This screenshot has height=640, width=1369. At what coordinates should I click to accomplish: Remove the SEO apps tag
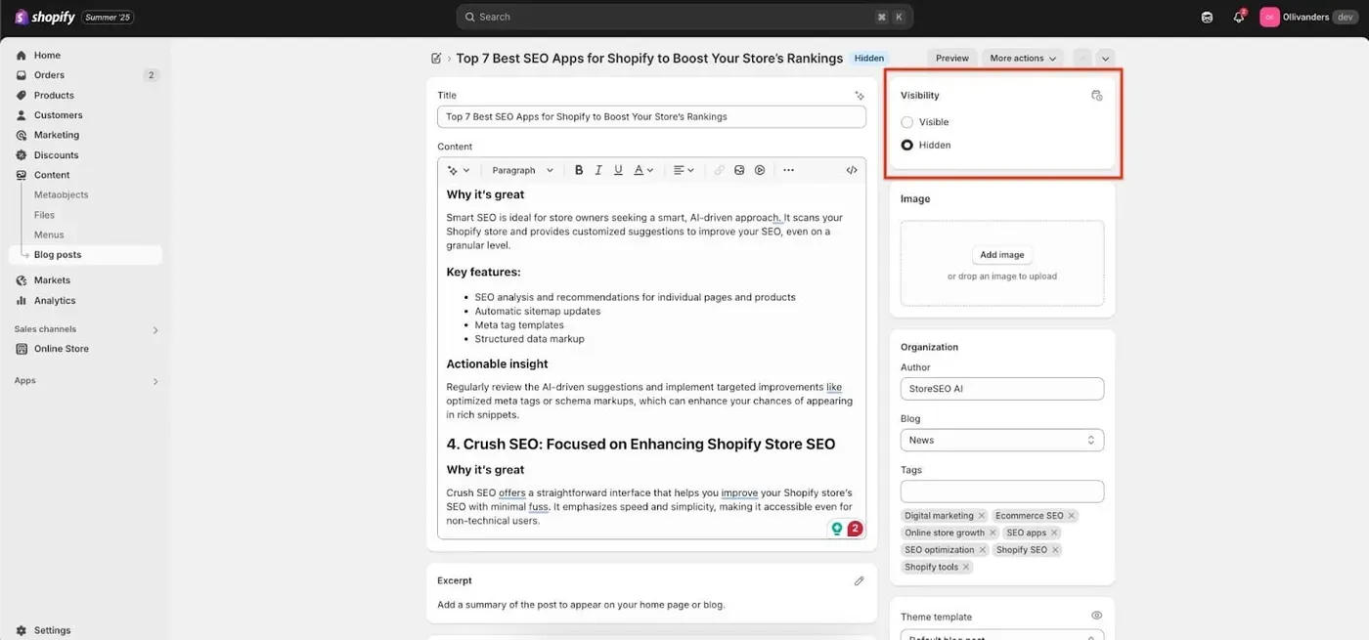(x=1053, y=533)
